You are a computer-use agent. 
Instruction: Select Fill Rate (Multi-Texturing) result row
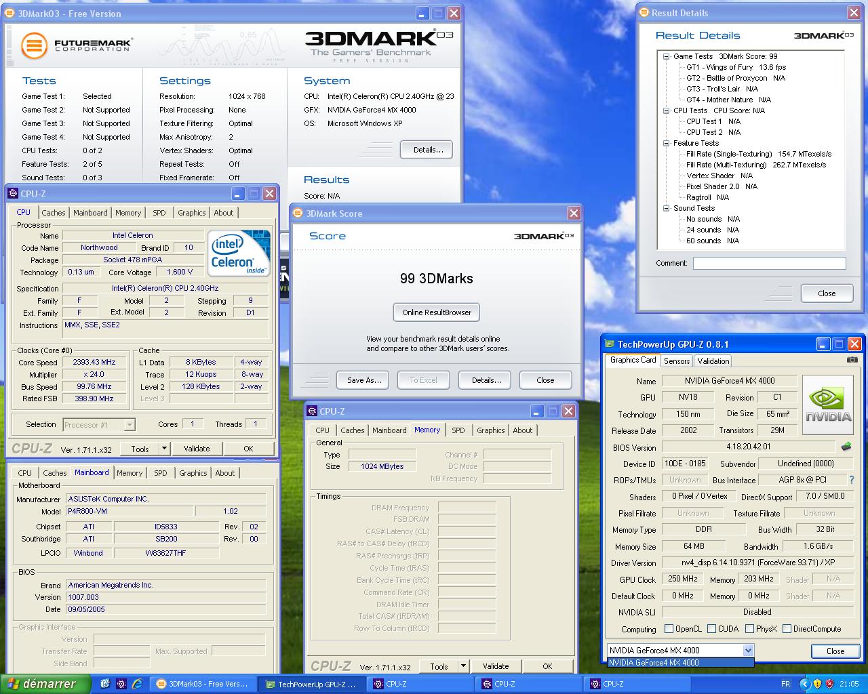(x=756, y=165)
